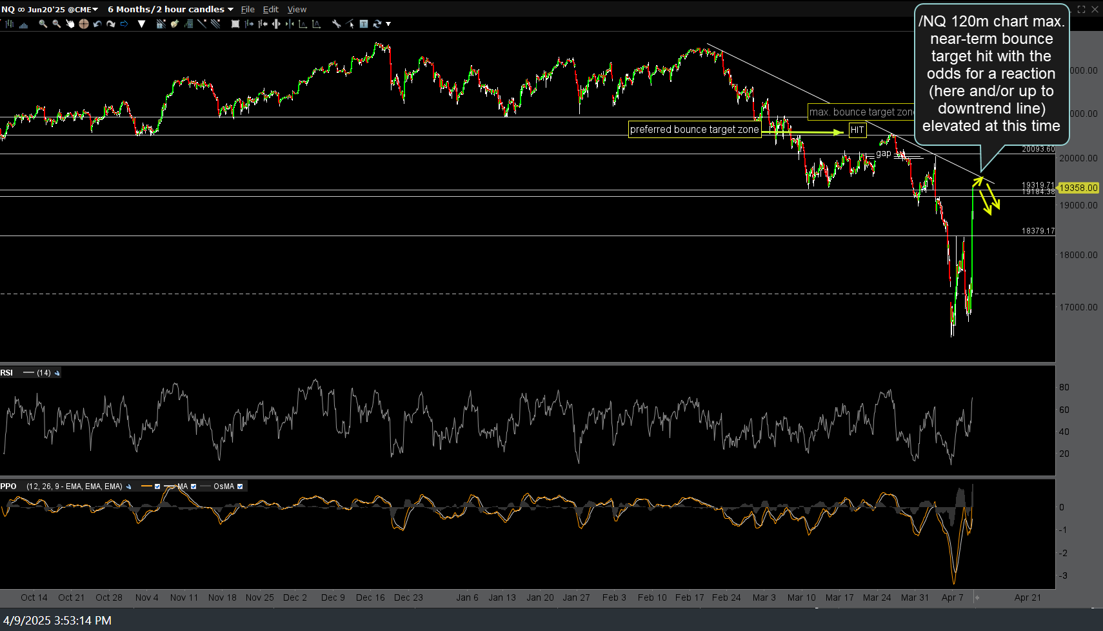The image size is (1103, 631).
Task: Uncheck the PPO line checkbox
Action: (157, 486)
